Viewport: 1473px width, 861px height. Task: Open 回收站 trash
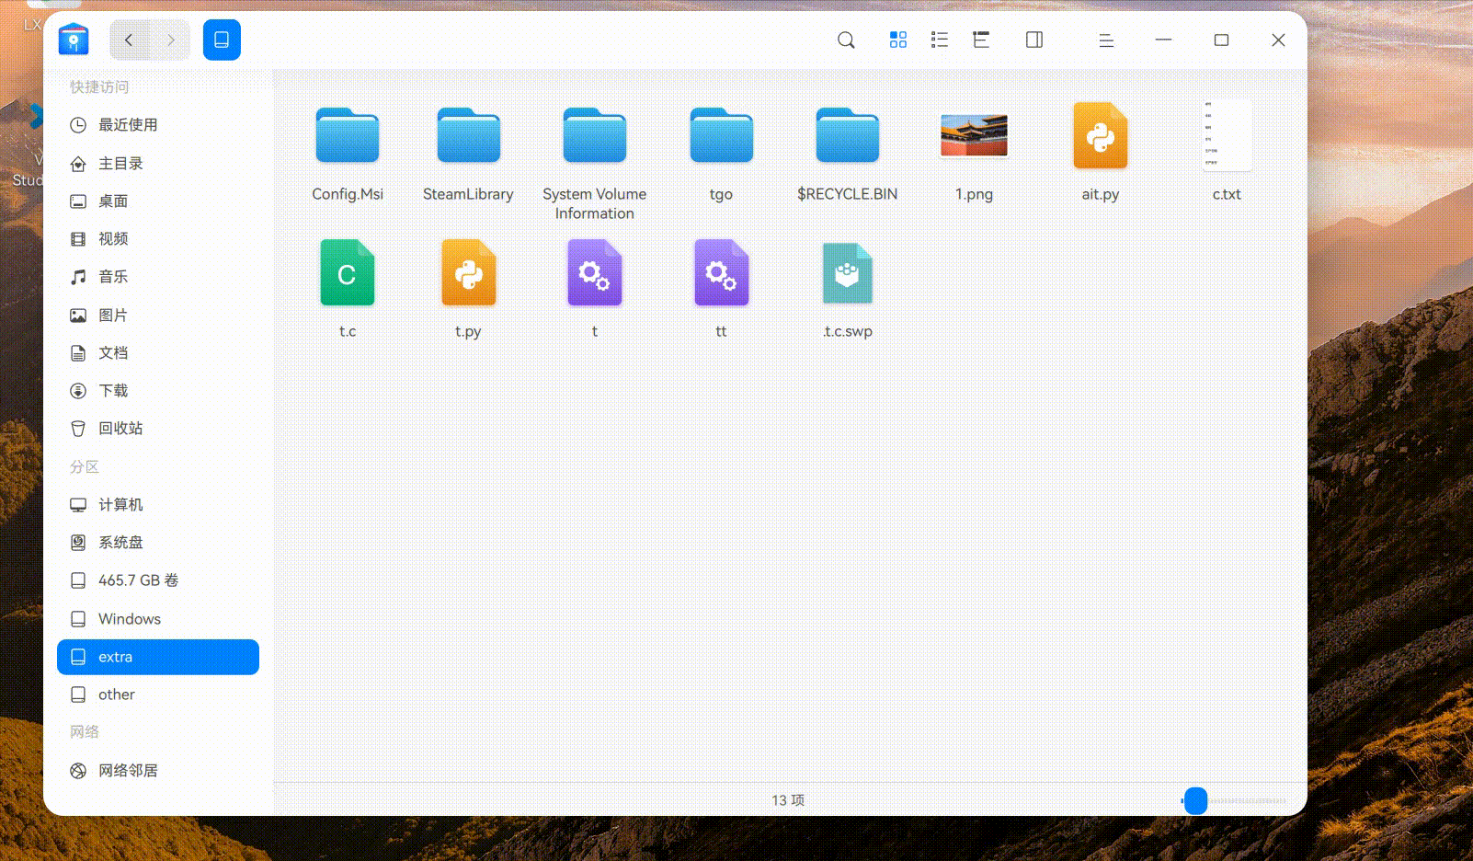[158, 428]
